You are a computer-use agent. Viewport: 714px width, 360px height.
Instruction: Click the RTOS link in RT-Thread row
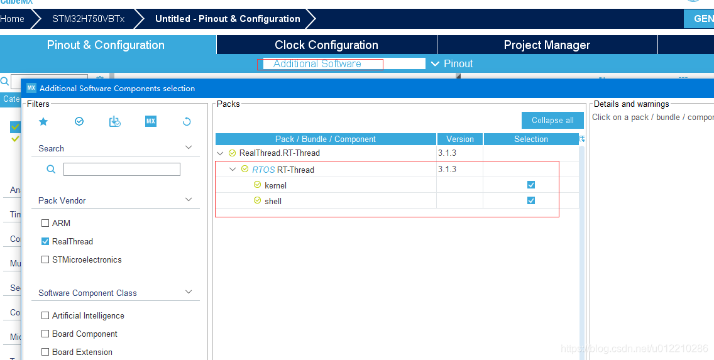pos(263,169)
